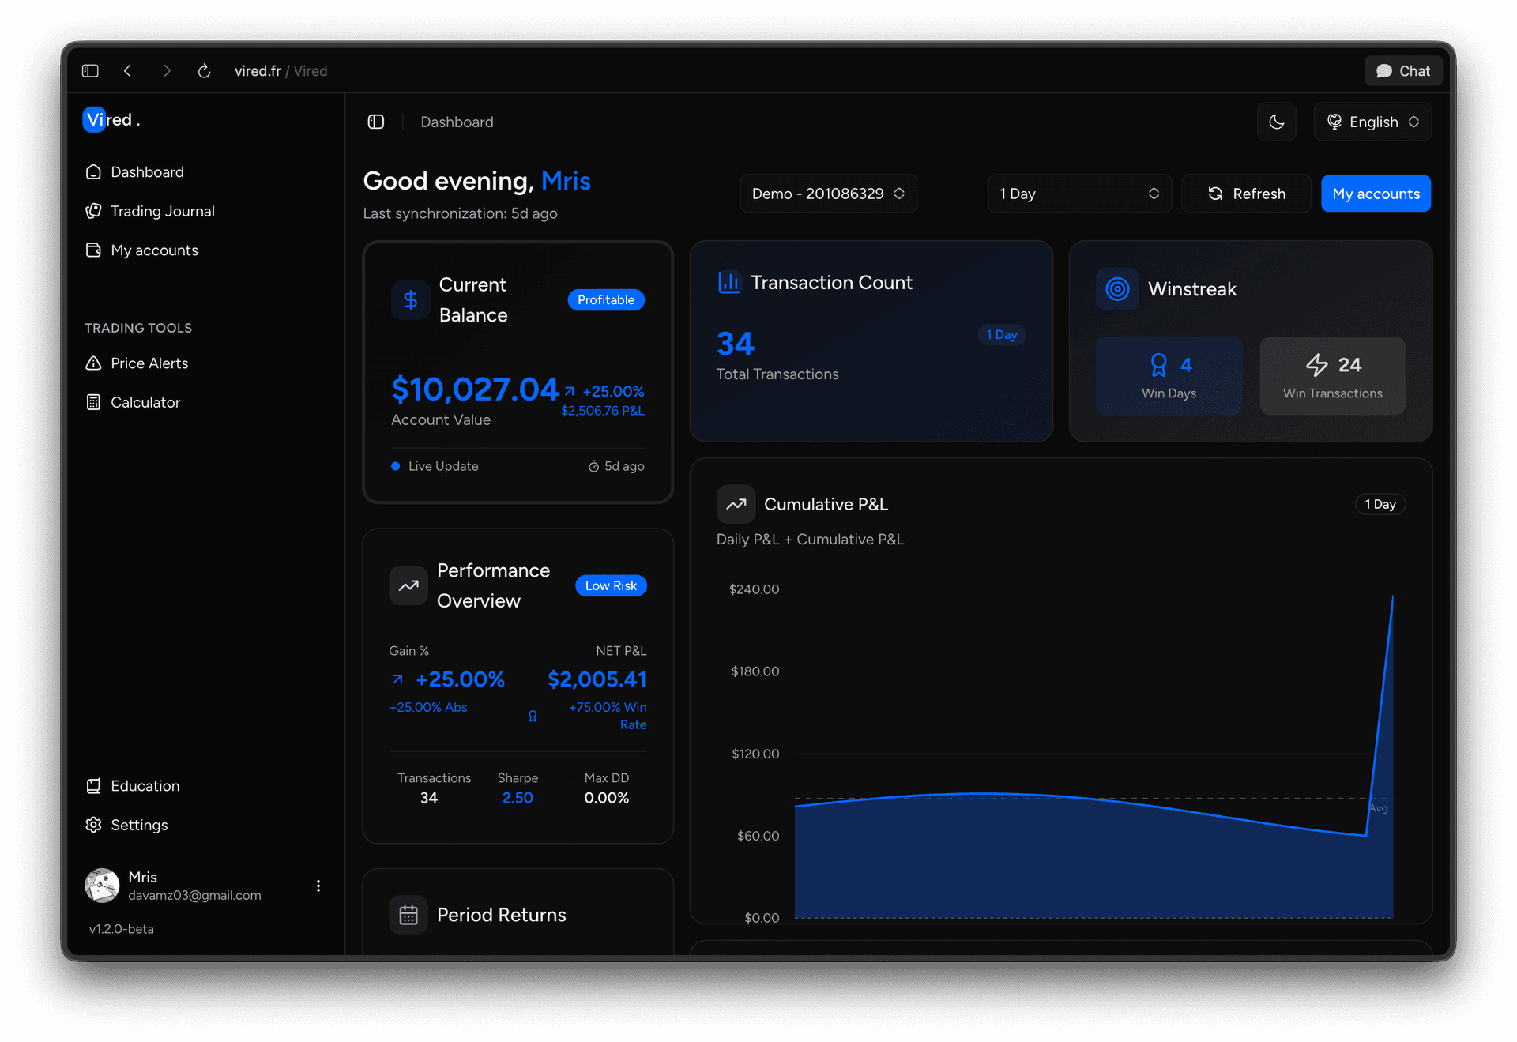Click the Period Returns calendar icon
This screenshot has height=1042, width=1517.
[408, 914]
